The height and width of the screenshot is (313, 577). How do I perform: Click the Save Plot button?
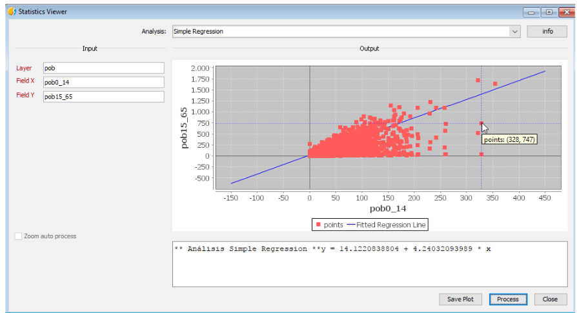click(461, 299)
